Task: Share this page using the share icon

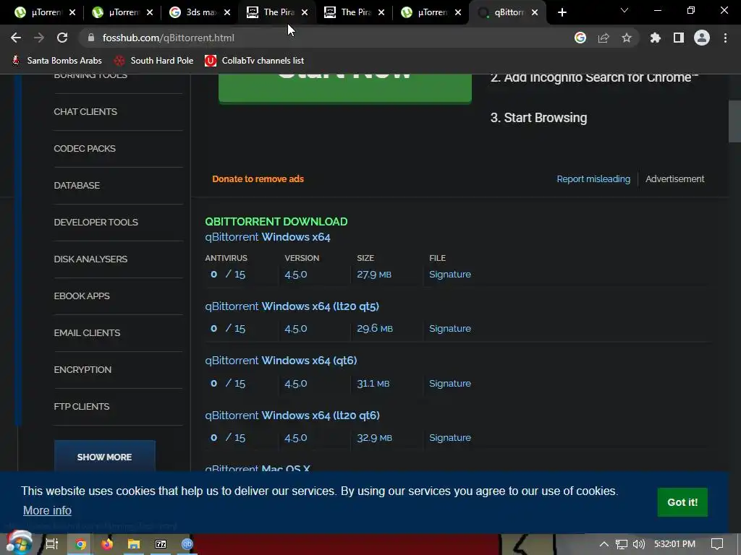Action: point(604,38)
